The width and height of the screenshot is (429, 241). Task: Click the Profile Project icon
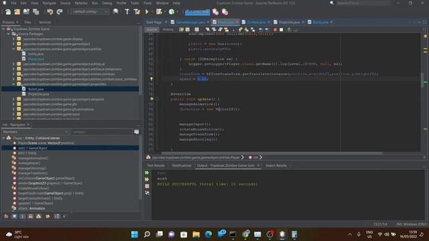(172, 12)
